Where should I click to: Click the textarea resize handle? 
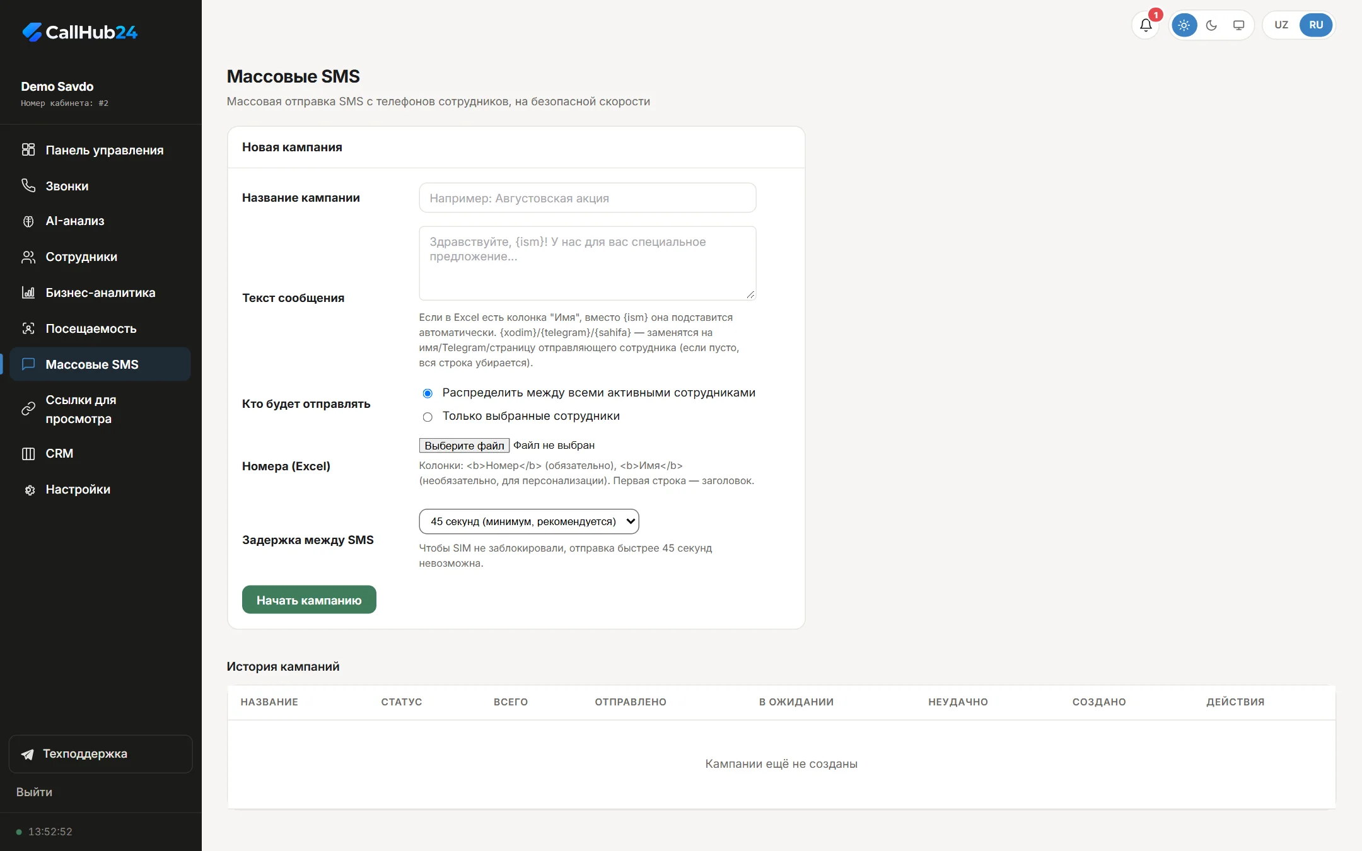point(750,294)
